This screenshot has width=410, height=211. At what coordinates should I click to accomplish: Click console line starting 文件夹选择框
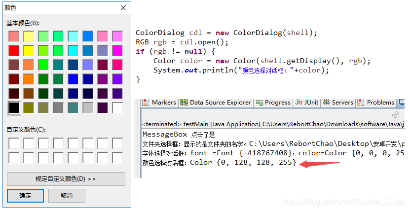tap(273, 144)
